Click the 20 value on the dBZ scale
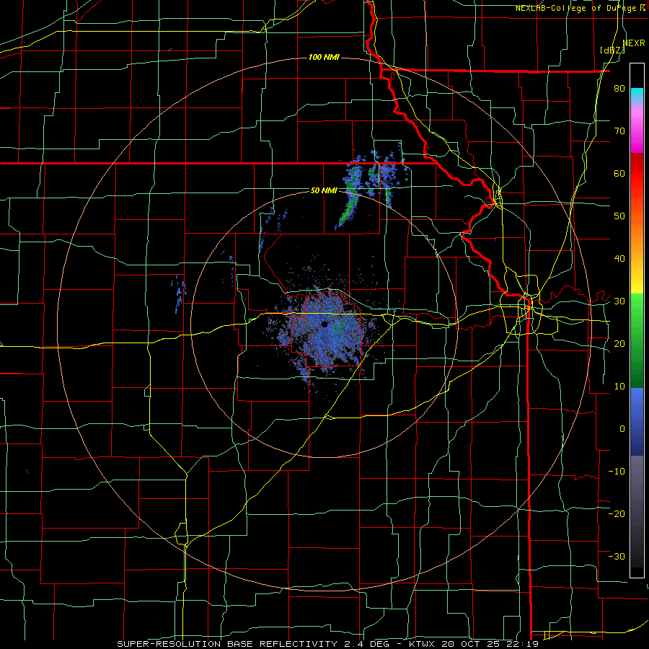This screenshot has width=649, height=649. [x=619, y=344]
